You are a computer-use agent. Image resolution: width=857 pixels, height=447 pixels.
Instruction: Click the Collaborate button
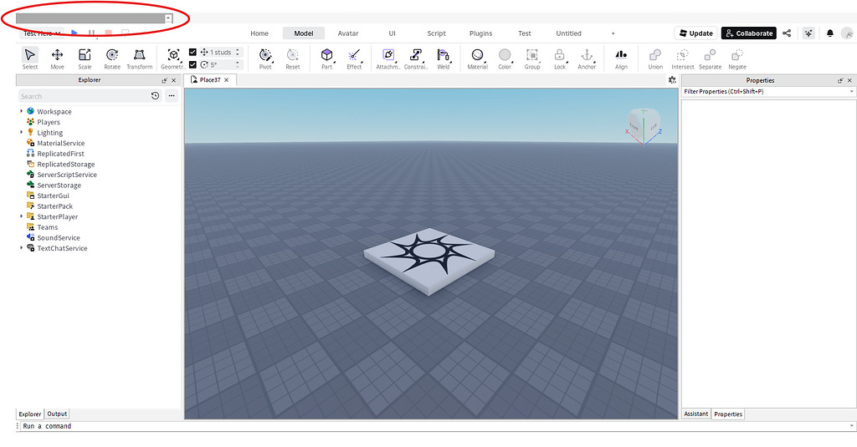[x=748, y=33]
